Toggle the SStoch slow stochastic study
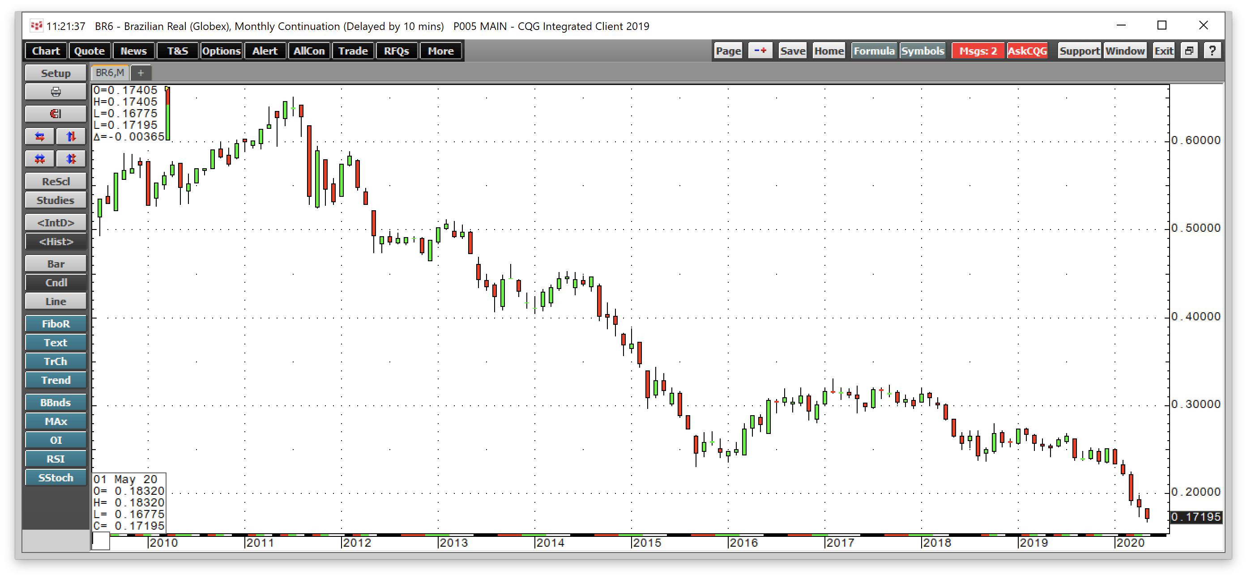This screenshot has height=578, width=1247. (x=56, y=477)
